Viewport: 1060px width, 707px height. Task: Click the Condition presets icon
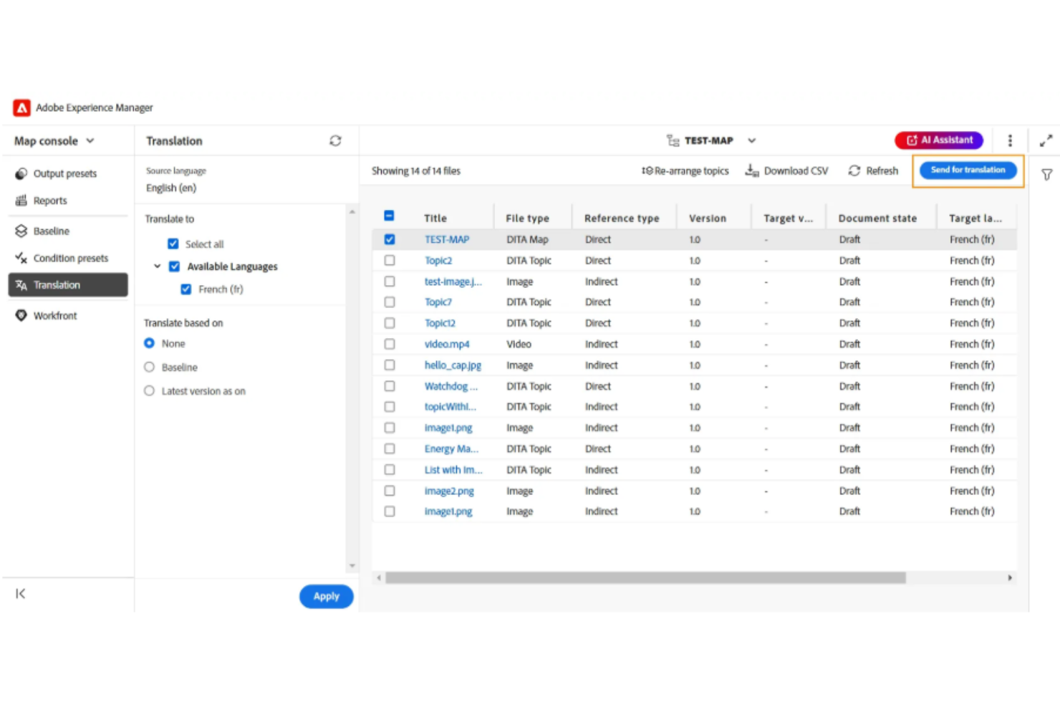21,258
